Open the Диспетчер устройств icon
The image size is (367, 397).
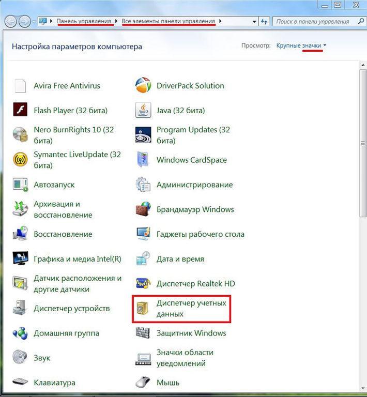(x=20, y=308)
